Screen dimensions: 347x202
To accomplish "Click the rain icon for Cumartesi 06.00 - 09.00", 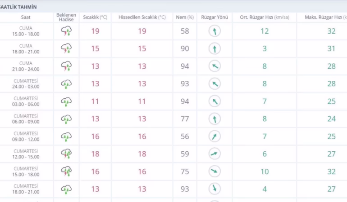I will coord(66,119).
